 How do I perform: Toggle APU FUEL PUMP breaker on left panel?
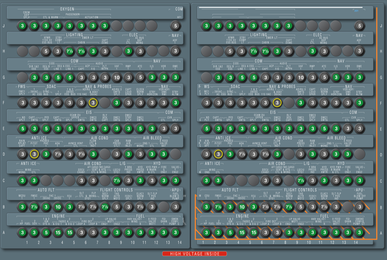(x=175, y=207)
